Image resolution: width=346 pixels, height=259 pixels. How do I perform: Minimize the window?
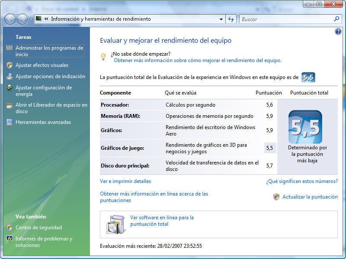tap(309, 4)
